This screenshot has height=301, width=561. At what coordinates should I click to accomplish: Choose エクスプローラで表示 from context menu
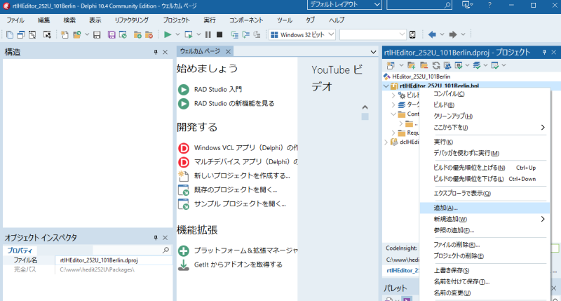[485, 193]
